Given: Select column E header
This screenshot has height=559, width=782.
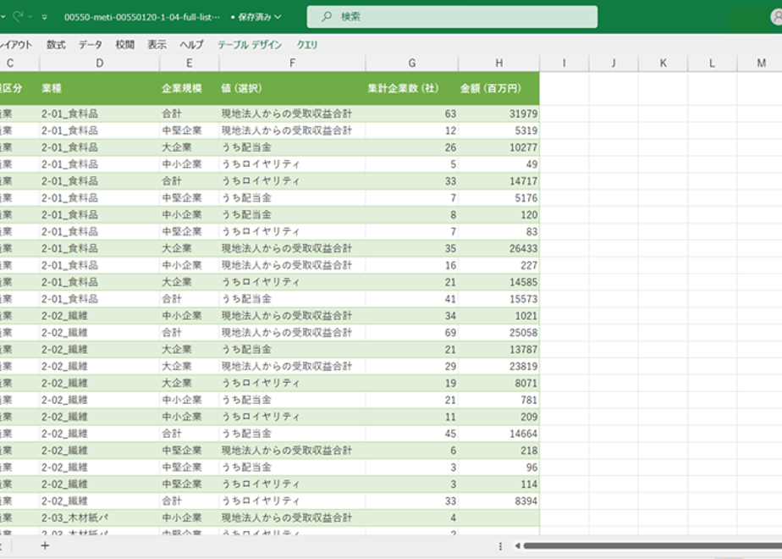Looking at the screenshot, I should coord(189,64).
